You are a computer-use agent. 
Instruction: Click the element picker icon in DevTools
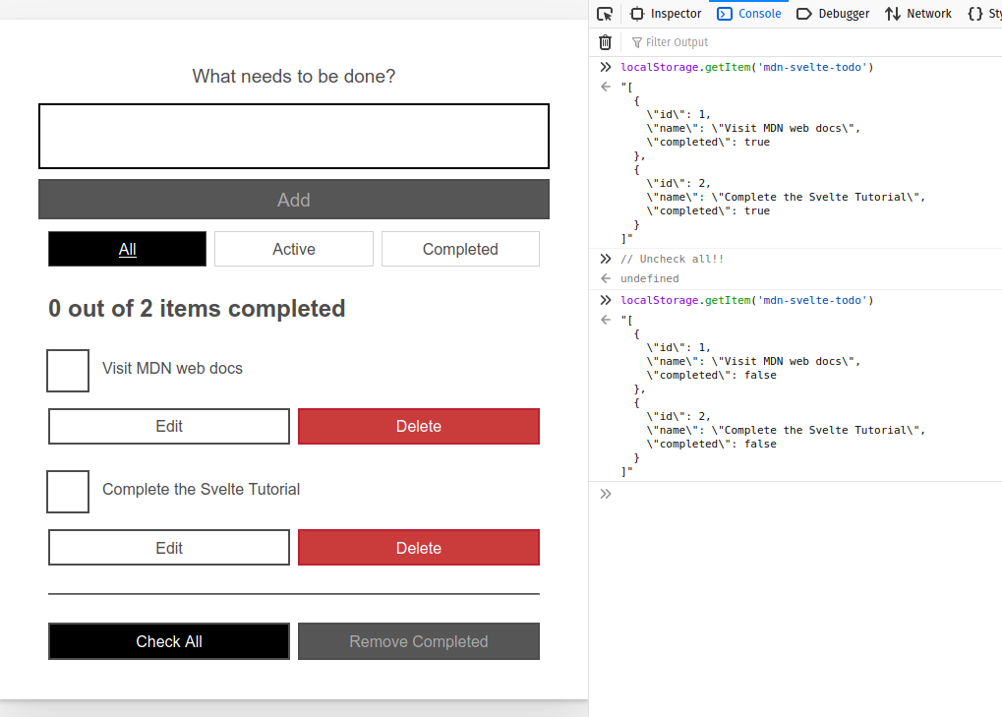605,13
